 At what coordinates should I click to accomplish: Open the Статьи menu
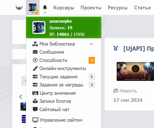[142, 8]
